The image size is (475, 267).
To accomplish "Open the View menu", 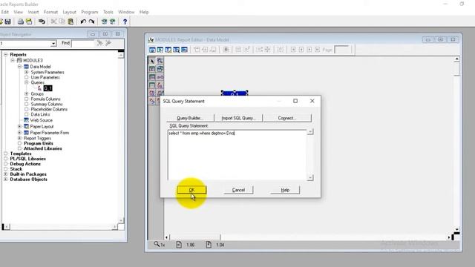I will point(18,12).
